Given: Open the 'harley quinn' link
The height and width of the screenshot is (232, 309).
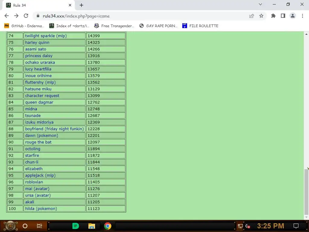Looking at the screenshot, I should point(37,42).
